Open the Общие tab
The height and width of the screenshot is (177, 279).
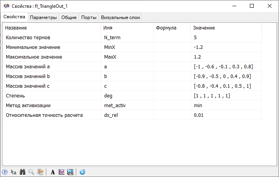point(69,17)
